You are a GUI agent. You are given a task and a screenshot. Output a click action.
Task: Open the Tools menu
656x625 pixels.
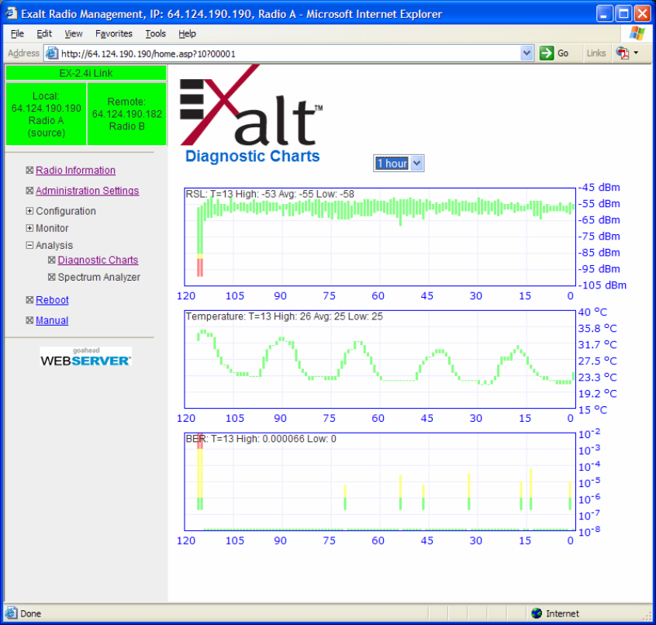tap(156, 33)
